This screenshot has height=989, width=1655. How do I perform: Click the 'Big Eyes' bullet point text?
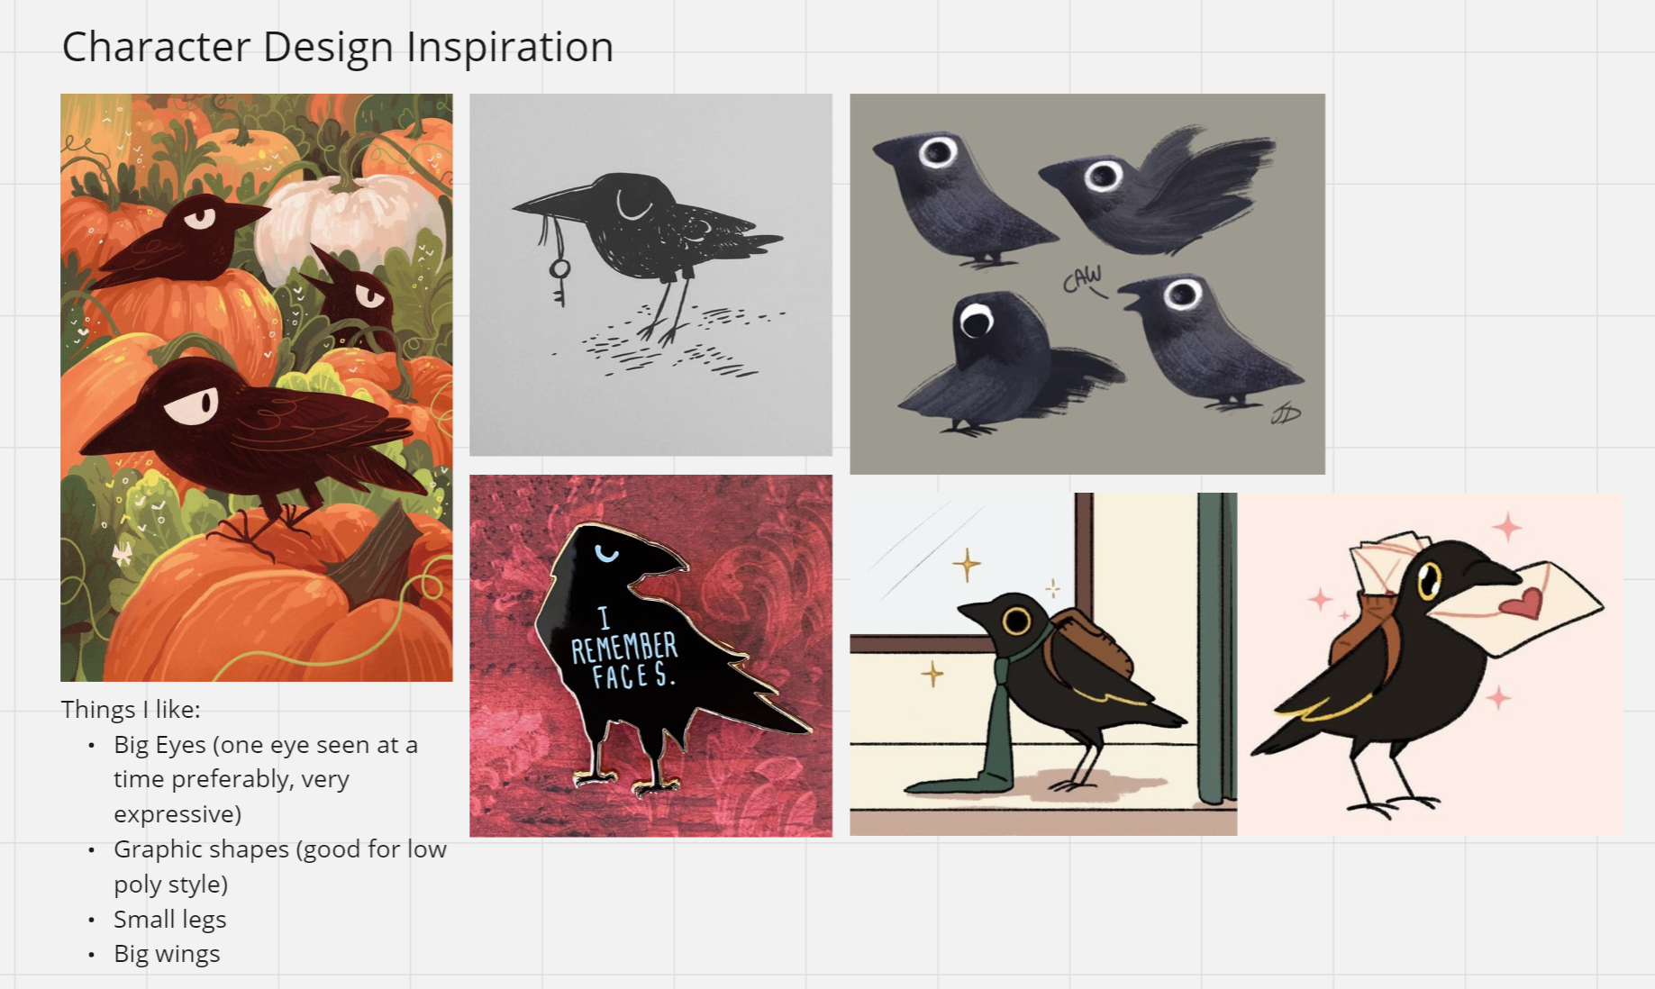[266, 779]
